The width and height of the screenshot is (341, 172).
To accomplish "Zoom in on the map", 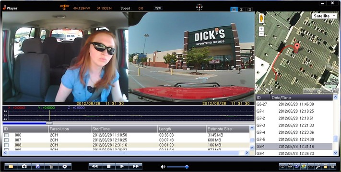I will click(x=261, y=29).
